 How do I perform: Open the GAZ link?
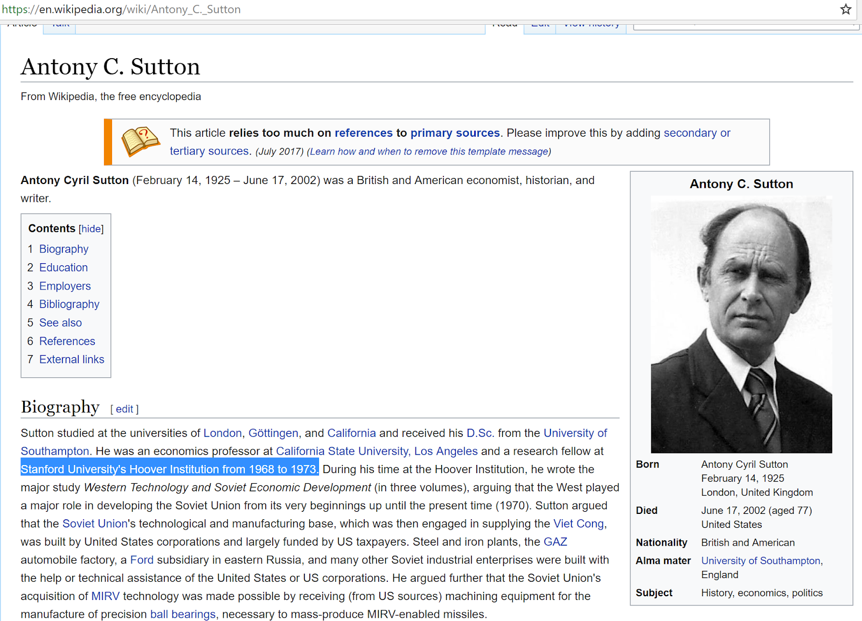[555, 542]
